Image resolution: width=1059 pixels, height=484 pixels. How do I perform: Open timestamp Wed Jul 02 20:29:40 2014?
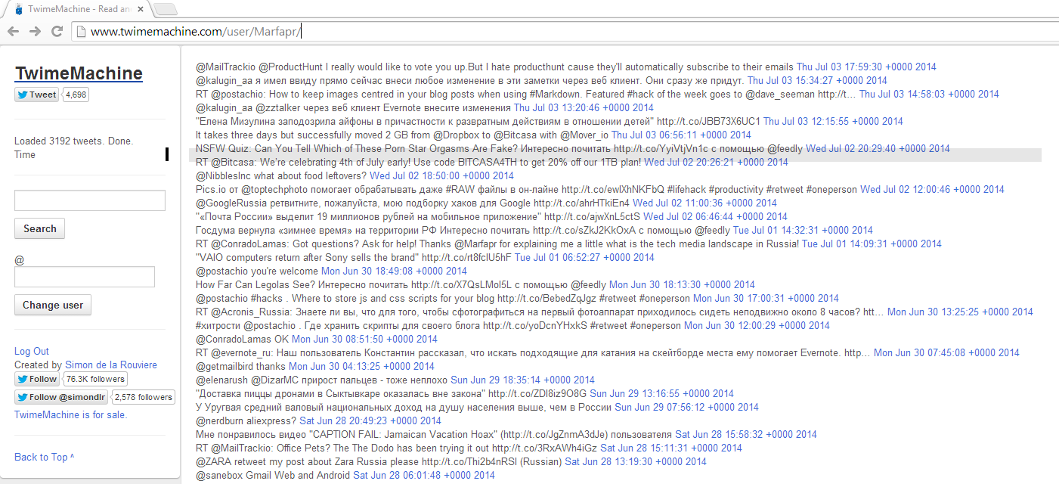click(x=878, y=148)
